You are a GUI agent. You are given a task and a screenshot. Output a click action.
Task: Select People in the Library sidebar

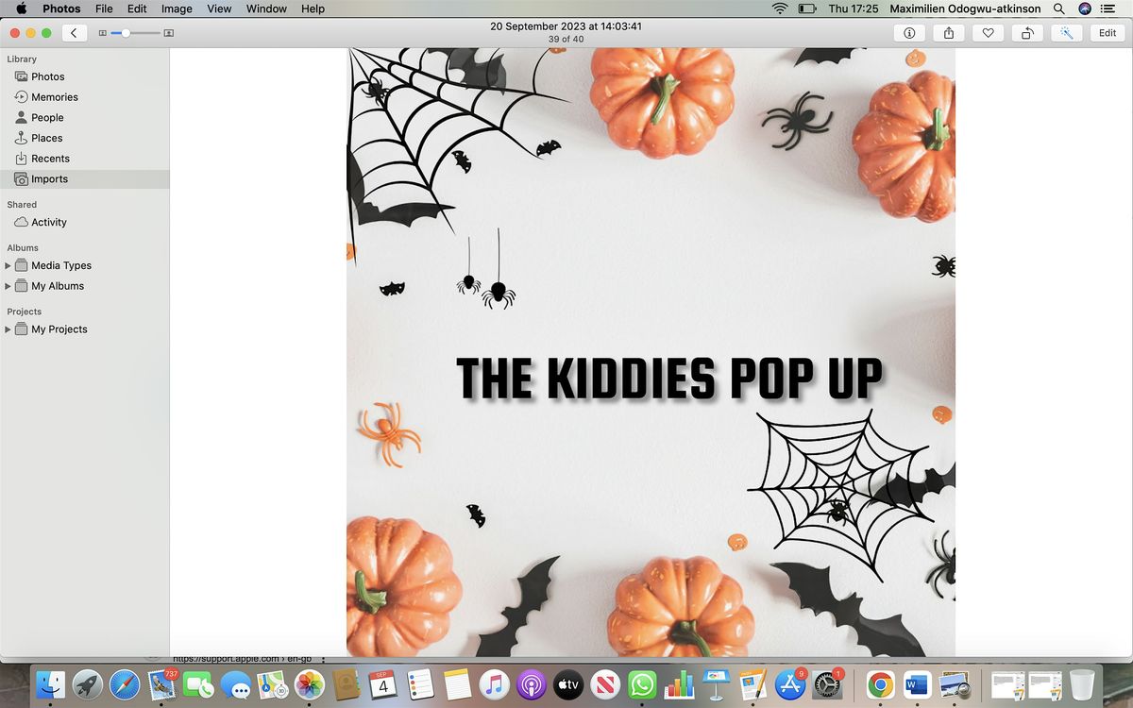pyautogui.click(x=47, y=118)
